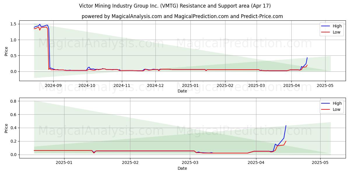
Task: Click the 'Price' y-axis label of the bottom chart
Action: (x=6, y=129)
